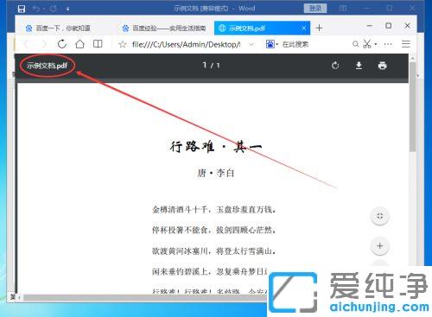Open the browser hamburger menu
Screen dimensions: 432x317
pyautogui.click(x=406, y=44)
